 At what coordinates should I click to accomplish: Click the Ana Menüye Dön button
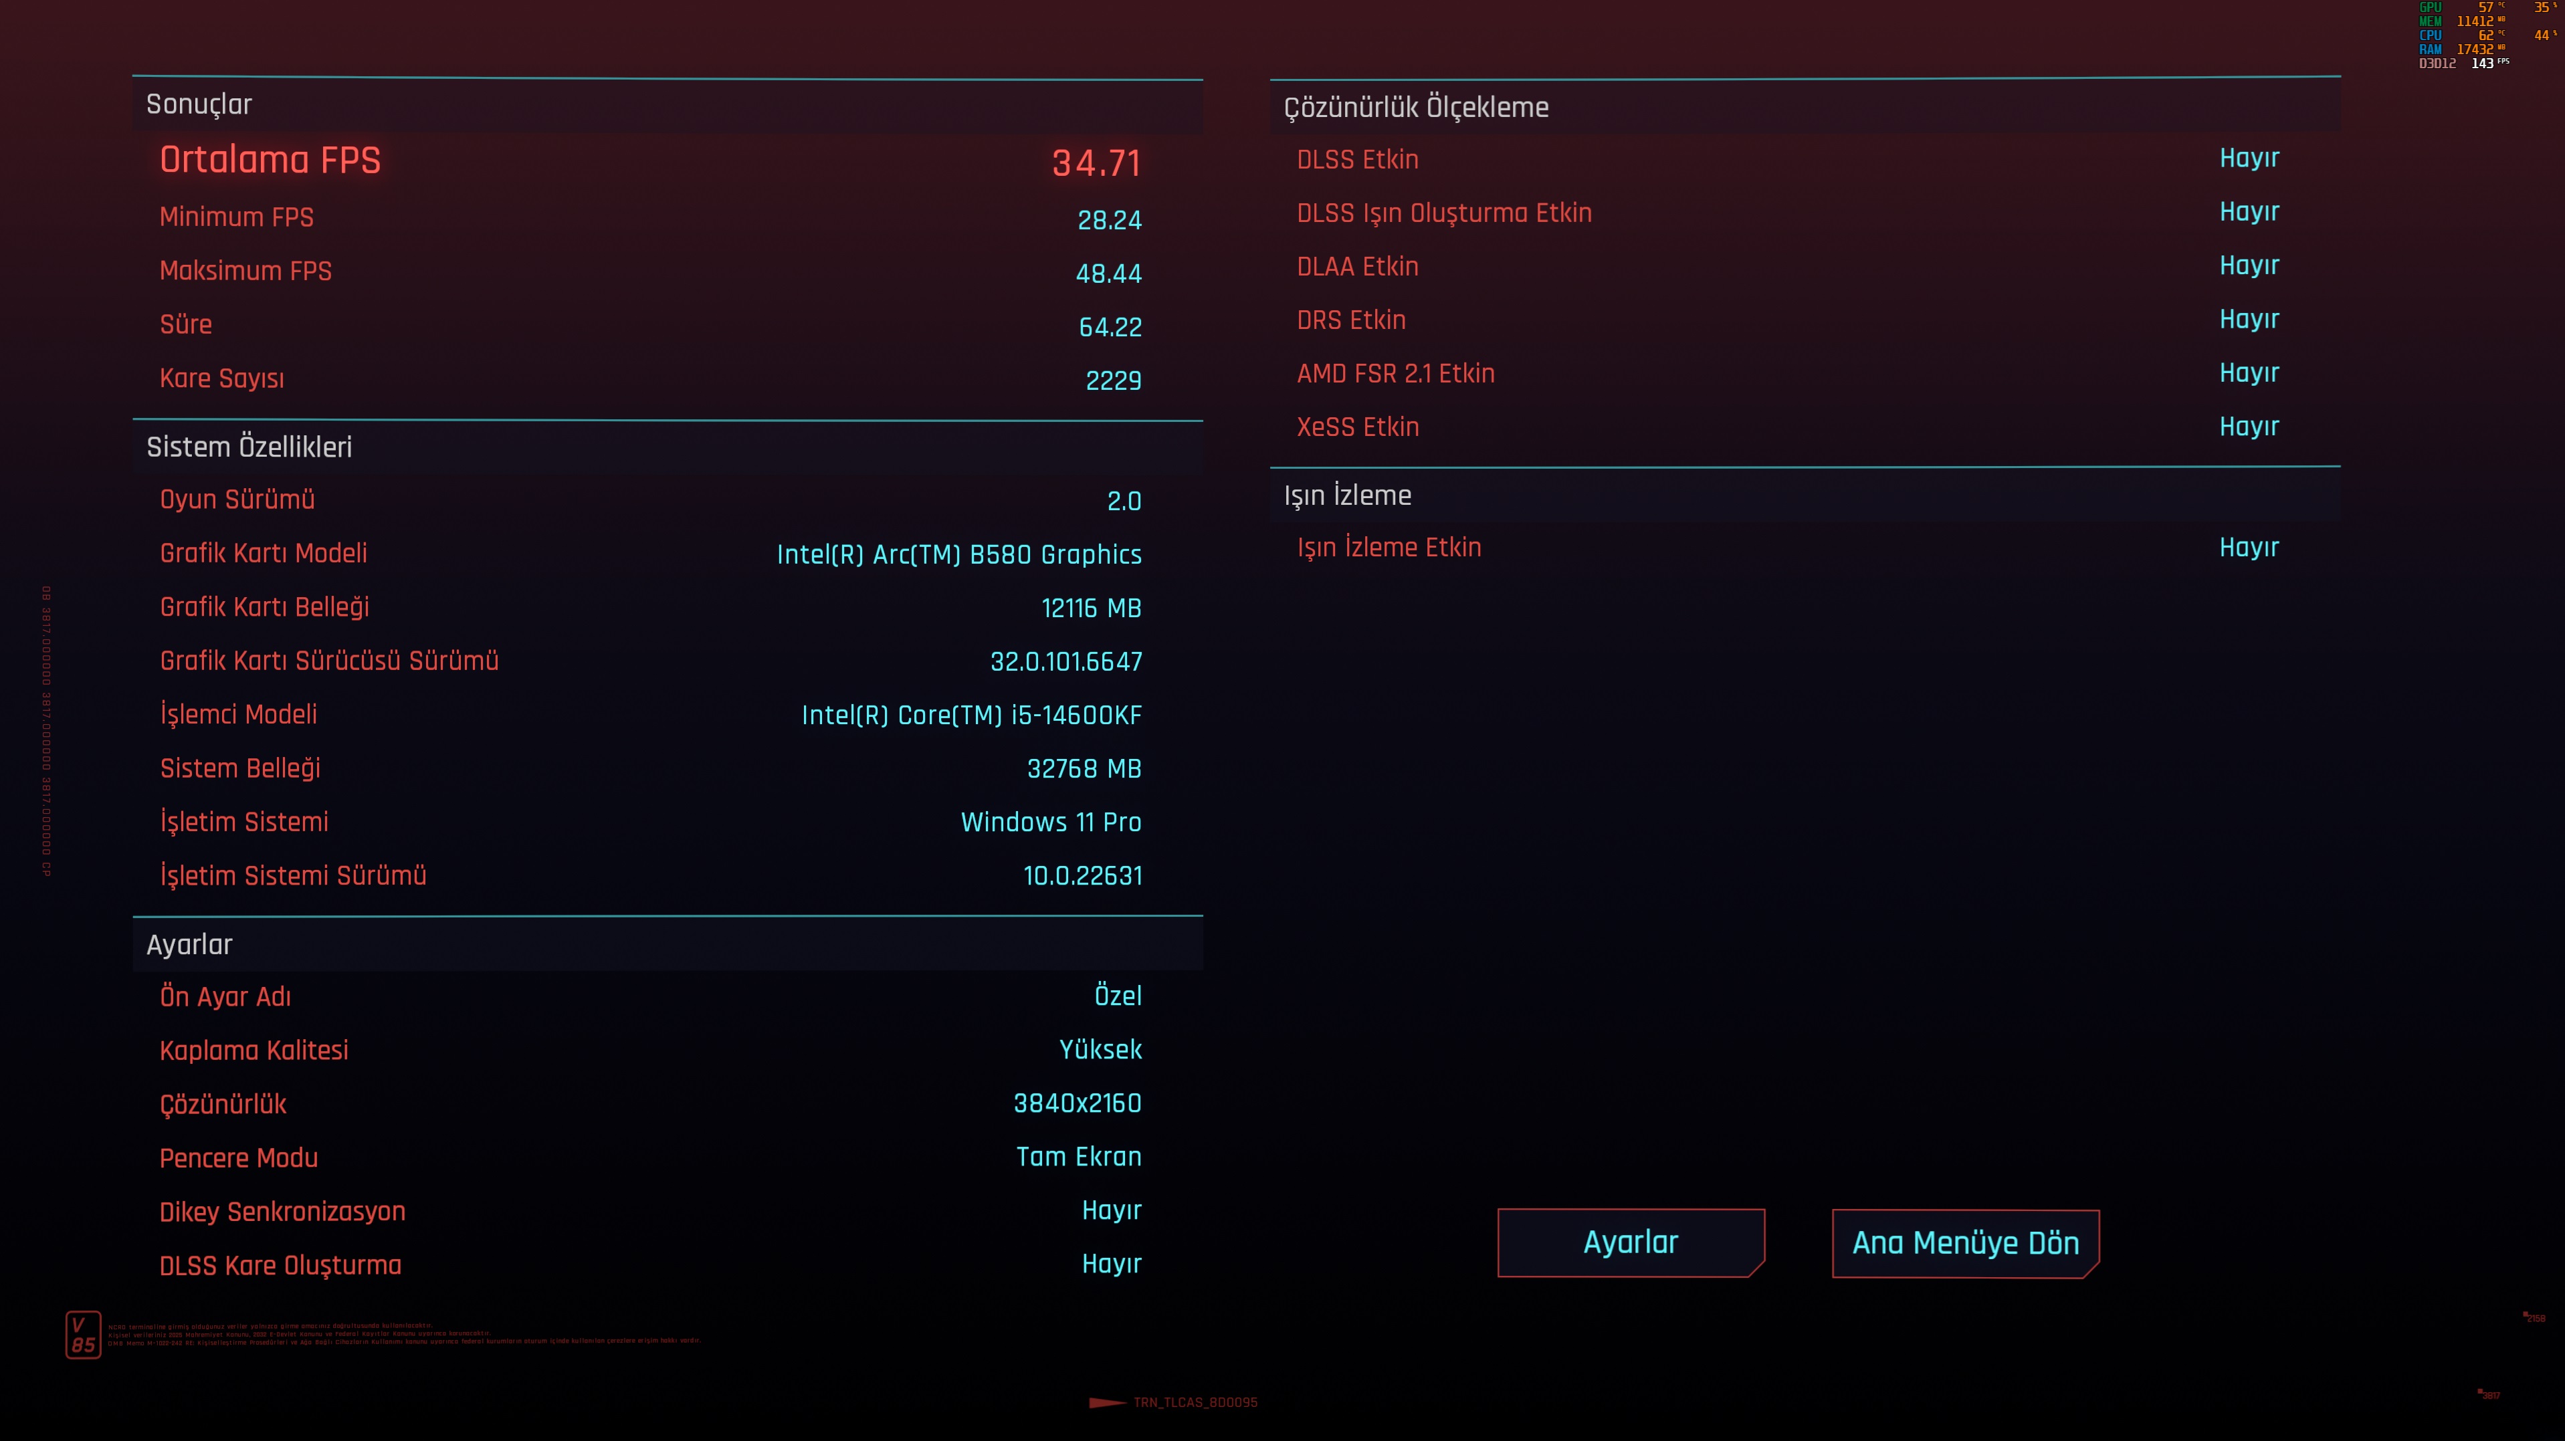(1964, 1243)
